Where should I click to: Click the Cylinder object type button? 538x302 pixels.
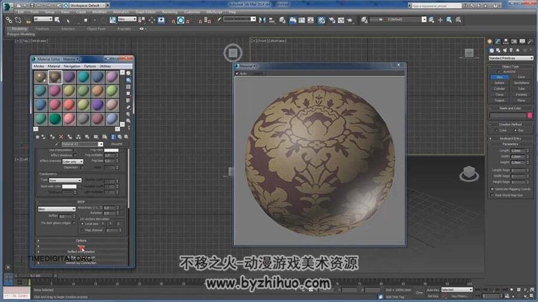click(500, 89)
